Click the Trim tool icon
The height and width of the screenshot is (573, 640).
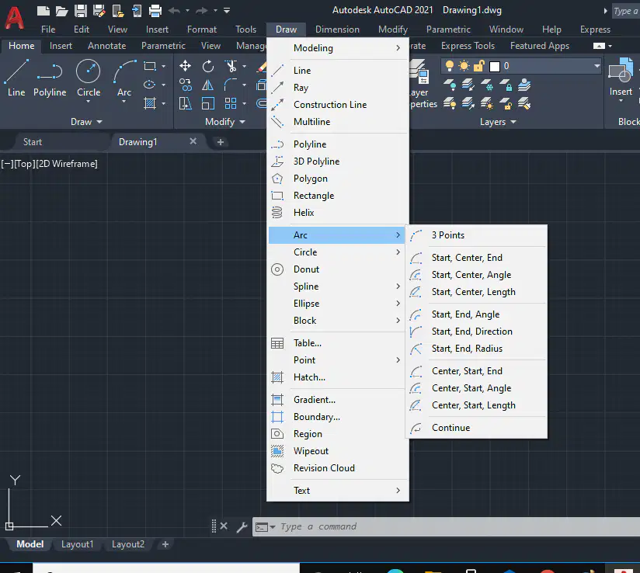[x=231, y=66]
